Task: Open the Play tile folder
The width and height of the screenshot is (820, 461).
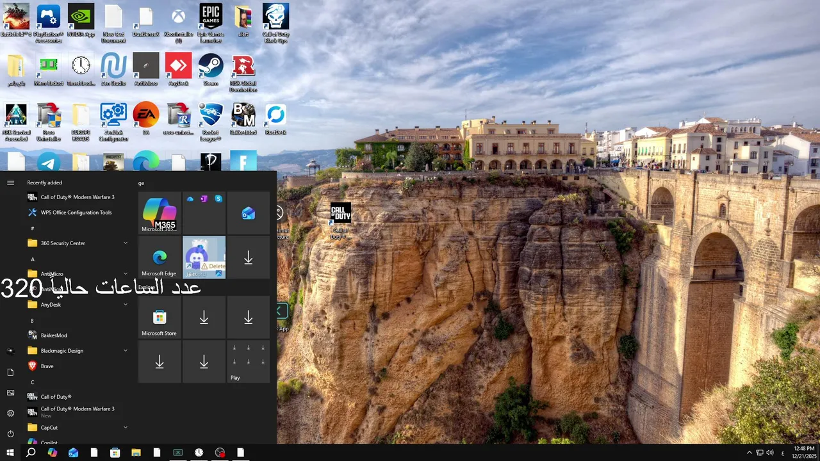Action: 249,362
